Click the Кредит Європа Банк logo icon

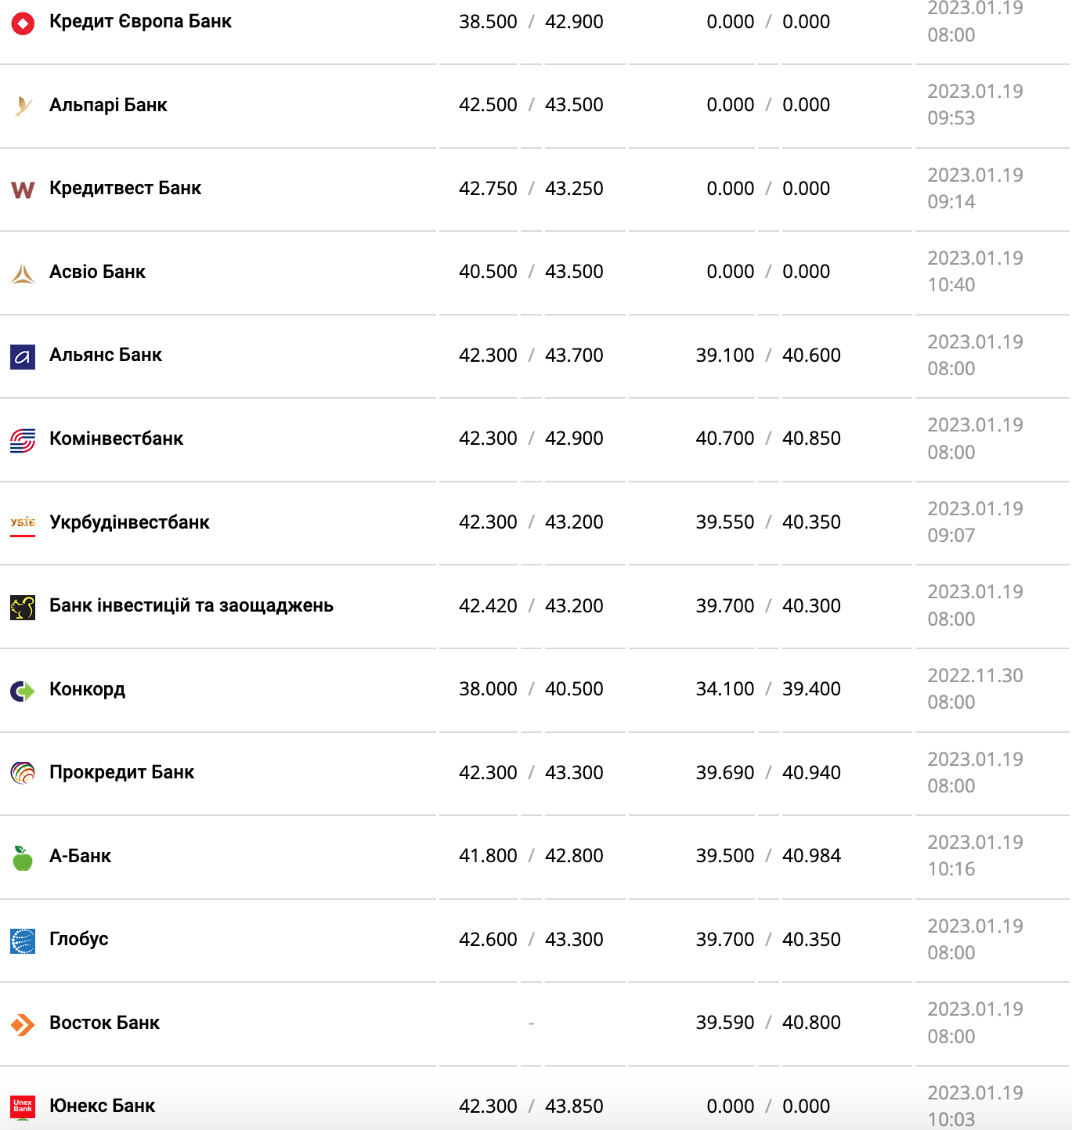tap(23, 23)
